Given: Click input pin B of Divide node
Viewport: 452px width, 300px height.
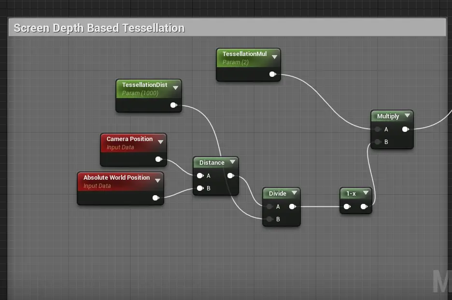Looking at the screenshot, I should 269,219.
